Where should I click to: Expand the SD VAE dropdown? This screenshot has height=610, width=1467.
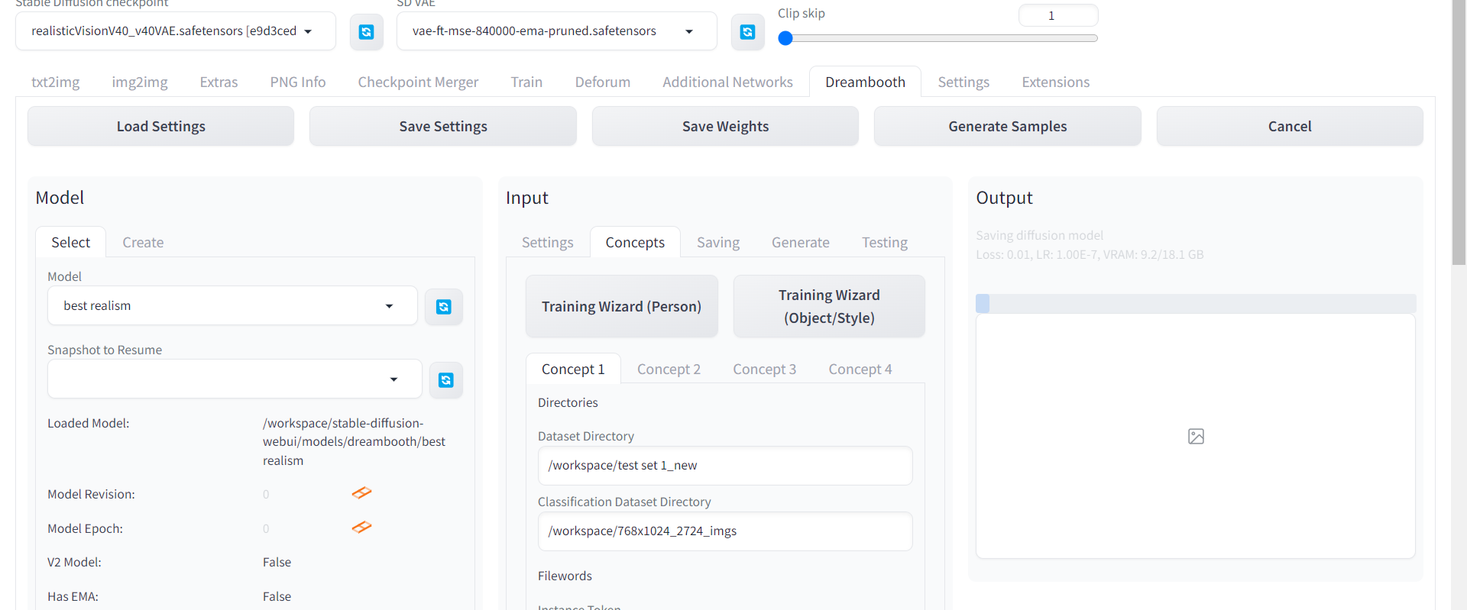pyautogui.click(x=556, y=31)
